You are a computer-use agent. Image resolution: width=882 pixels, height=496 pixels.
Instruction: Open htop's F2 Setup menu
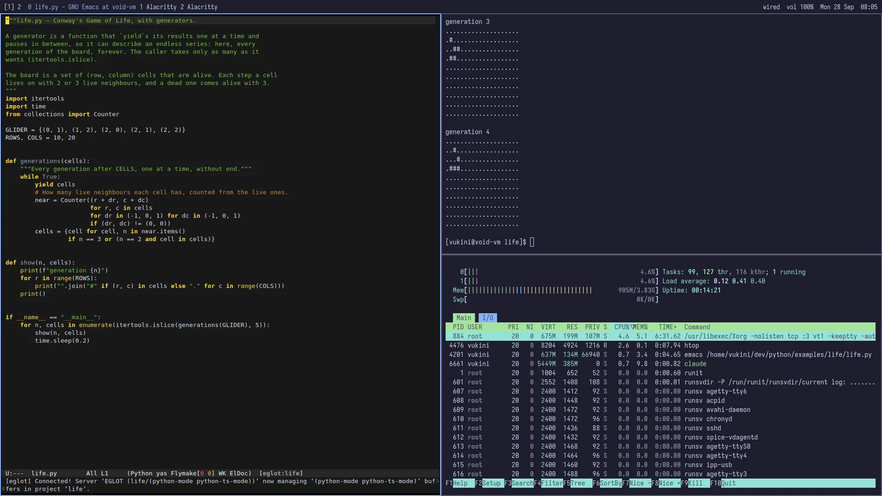point(489,483)
